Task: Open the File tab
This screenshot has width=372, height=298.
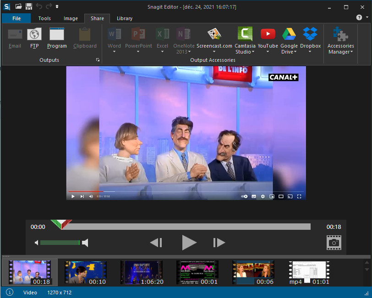Action: coord(16,18)
